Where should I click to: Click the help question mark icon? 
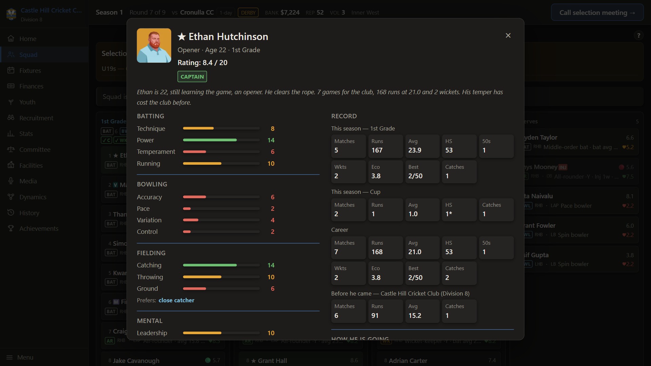(638, 35)
